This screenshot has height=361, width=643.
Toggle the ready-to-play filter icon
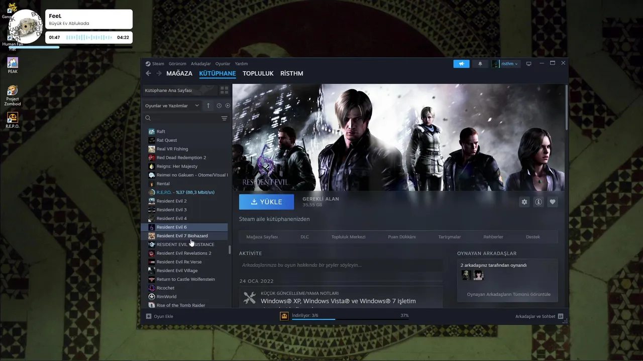[x=228, y=106]
